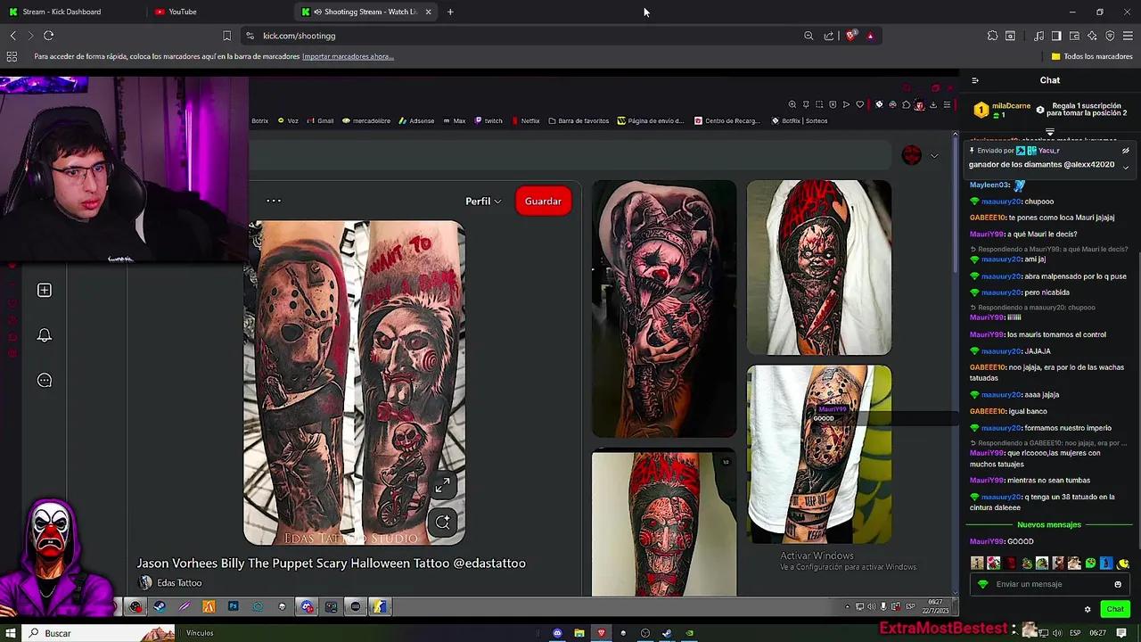Image resolution: width=1141 pixels, height=642 pixels.
Task: Send message with the green Chat button
Action: click(1115, 609)
